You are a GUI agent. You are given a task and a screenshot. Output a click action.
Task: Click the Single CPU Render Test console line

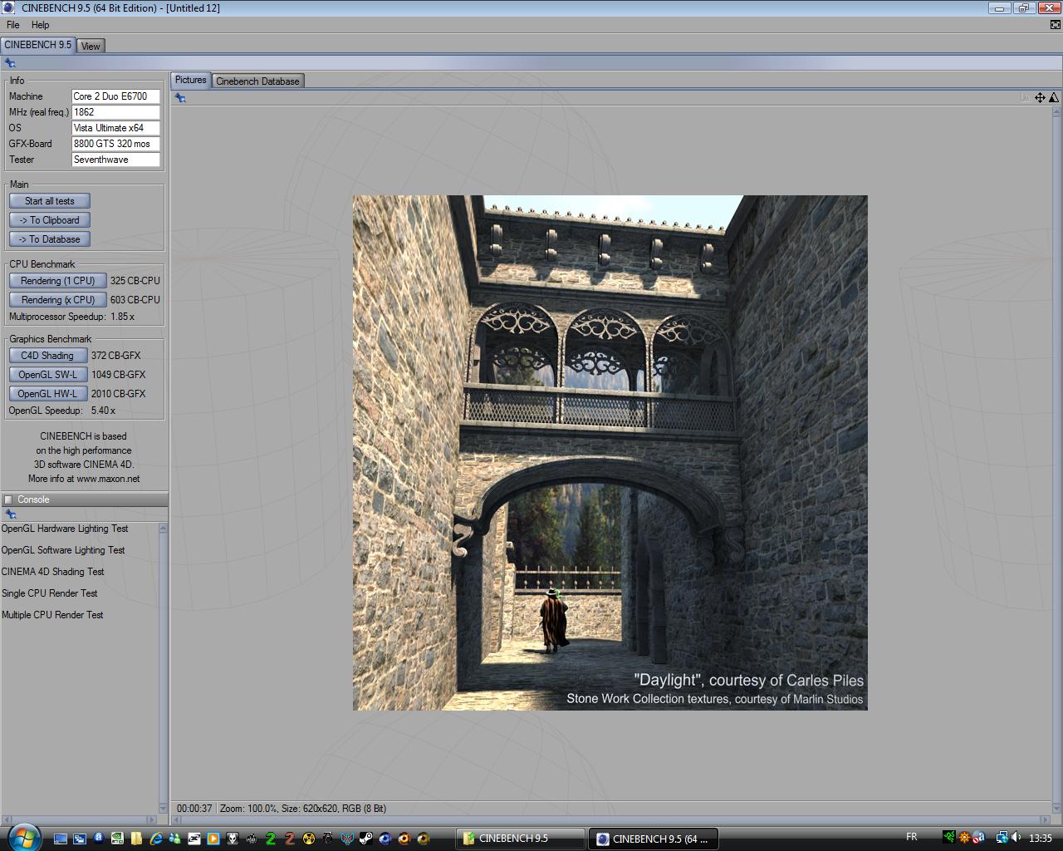[50, 593]
